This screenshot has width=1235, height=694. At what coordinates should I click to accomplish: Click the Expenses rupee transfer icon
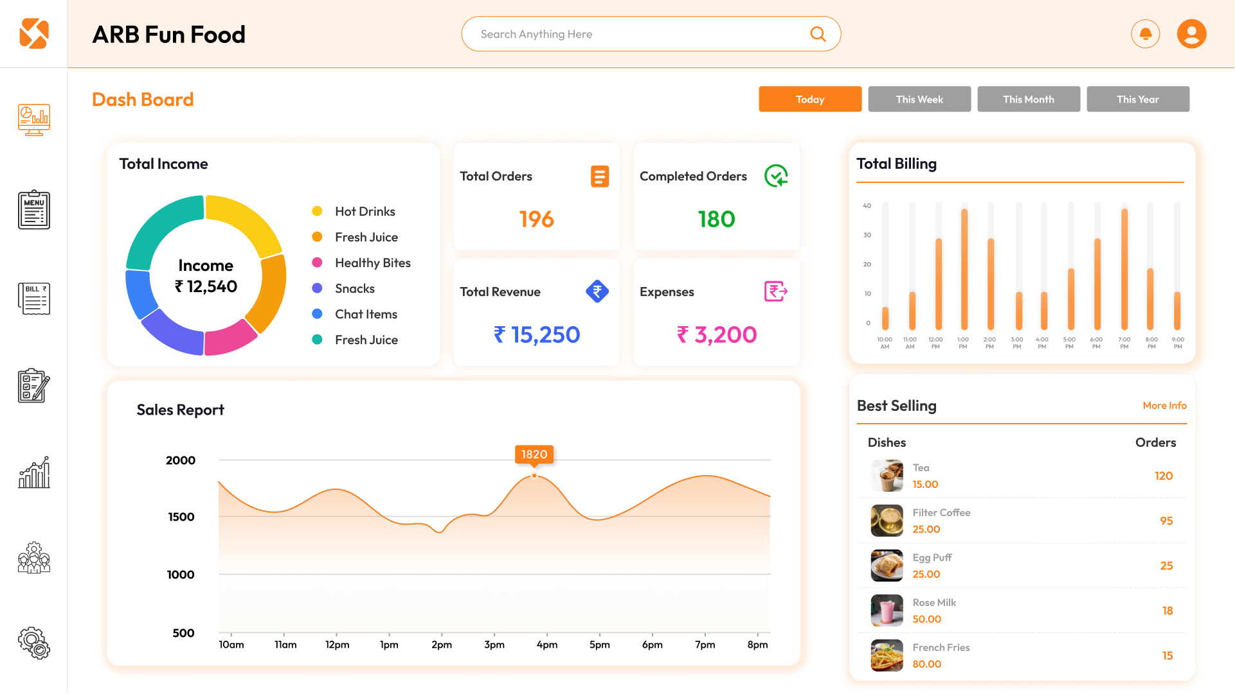pyautogui.click(x=775, y=291)
